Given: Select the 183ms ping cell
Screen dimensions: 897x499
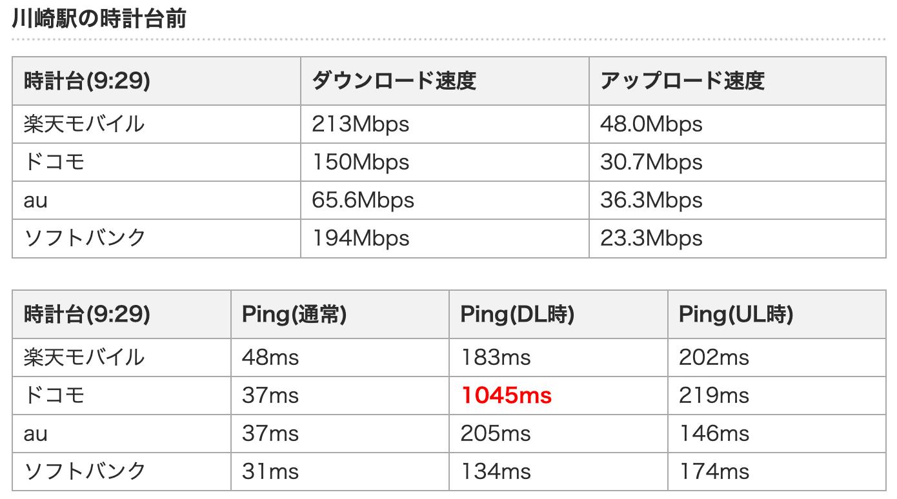Looking at the screenshot, I should point(496,357).
